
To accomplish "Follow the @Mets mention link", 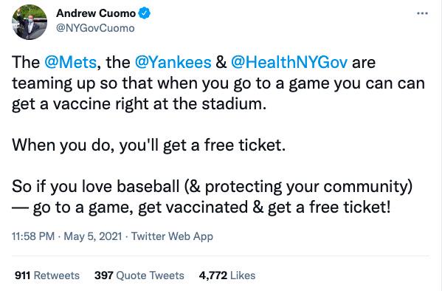I will [71, 62].
